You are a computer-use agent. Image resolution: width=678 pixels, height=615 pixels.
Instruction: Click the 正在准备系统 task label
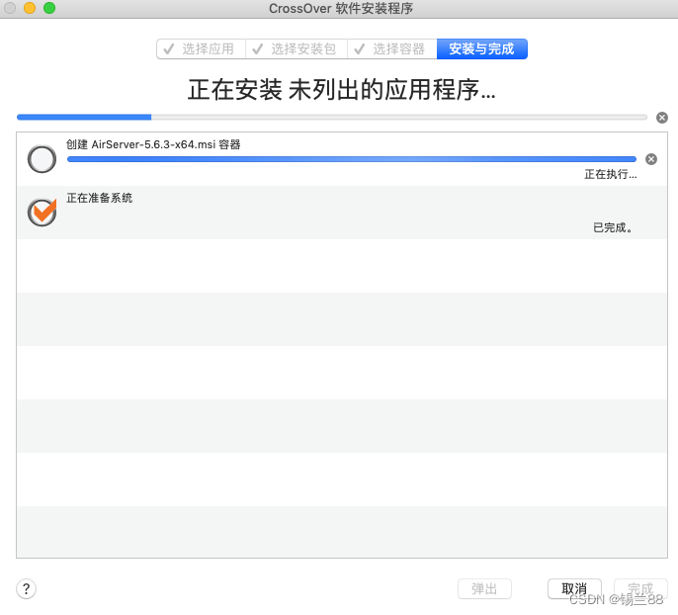click(100, 198)
